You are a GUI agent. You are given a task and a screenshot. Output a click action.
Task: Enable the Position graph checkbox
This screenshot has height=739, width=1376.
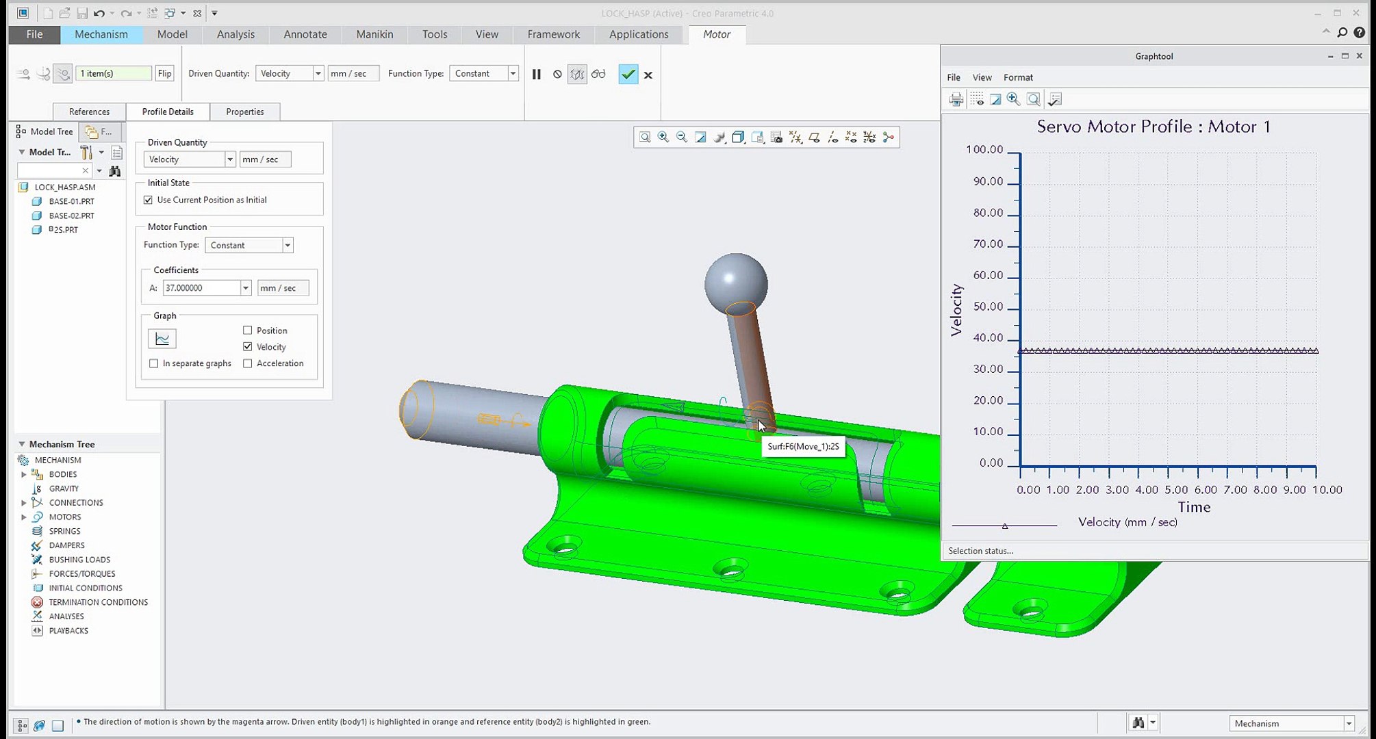pyautogui.click(x=248, y=330)
